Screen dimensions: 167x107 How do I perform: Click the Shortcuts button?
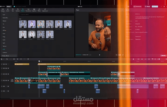pos(138,6)
